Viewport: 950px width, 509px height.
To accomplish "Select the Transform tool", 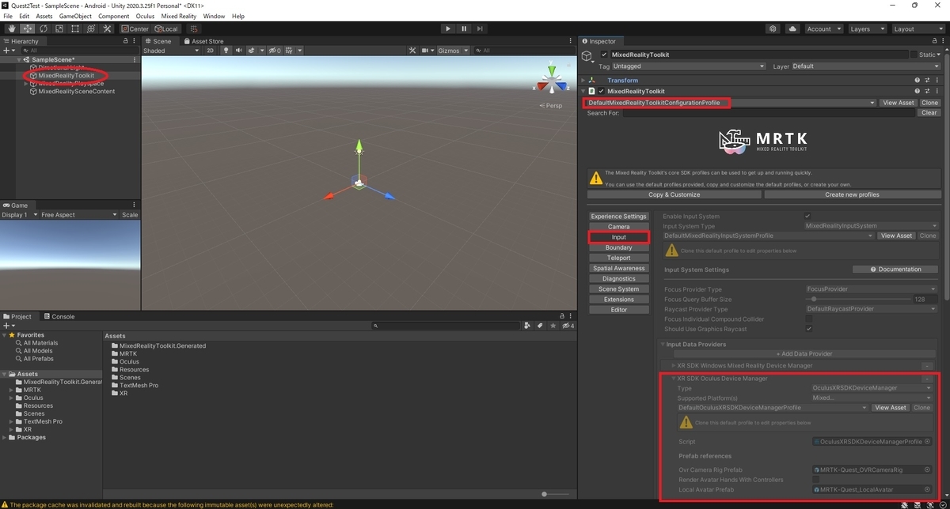I will [x=90, y=28].
